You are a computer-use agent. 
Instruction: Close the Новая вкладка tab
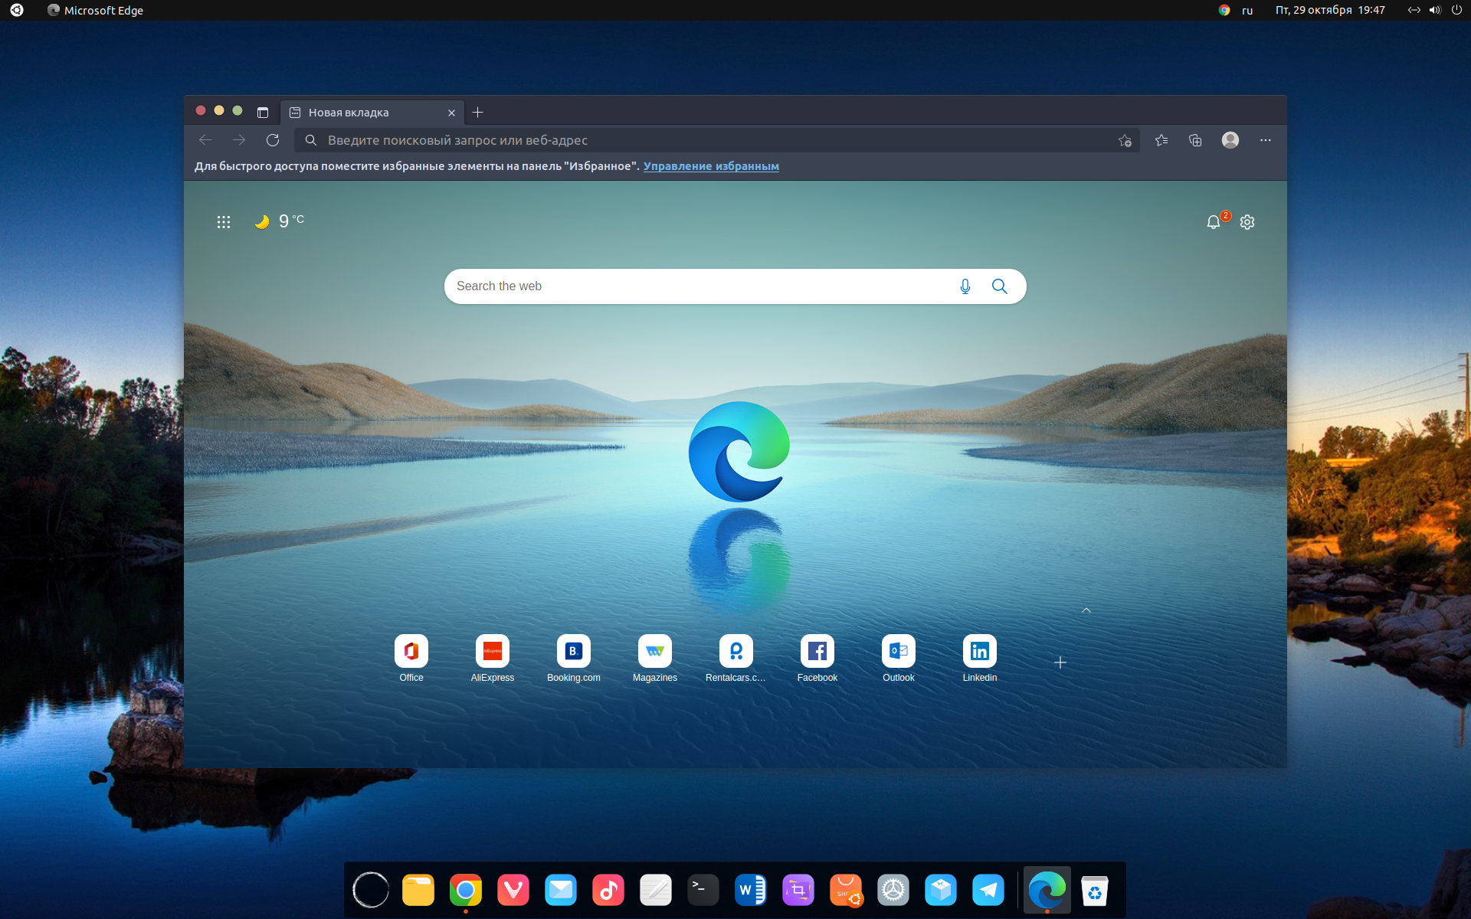click(451, 113)
